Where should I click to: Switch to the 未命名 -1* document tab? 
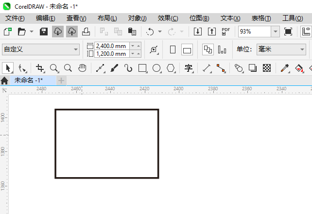click(33, 80)
